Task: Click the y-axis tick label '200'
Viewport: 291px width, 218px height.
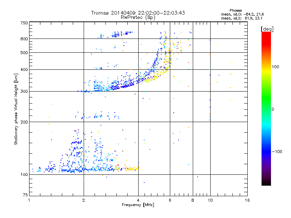Action: click(24, 122)
